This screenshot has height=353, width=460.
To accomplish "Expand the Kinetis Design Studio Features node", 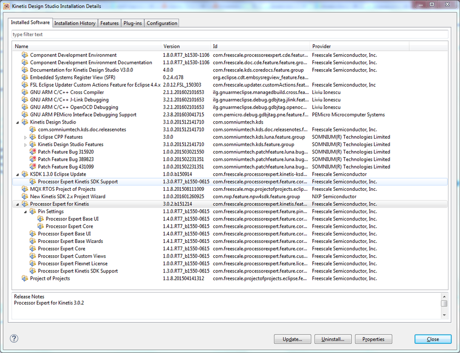I will click(x=25, y=145).
